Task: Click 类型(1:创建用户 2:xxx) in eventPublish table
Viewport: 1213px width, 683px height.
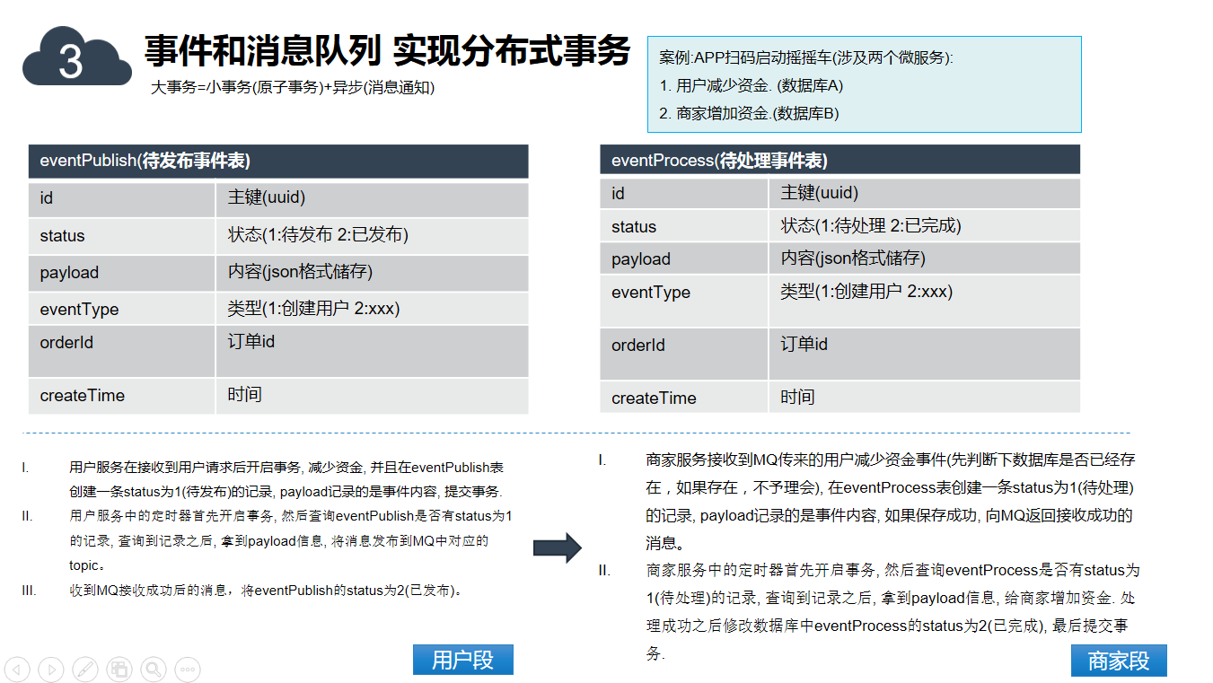Action: (x=373, y=309)
